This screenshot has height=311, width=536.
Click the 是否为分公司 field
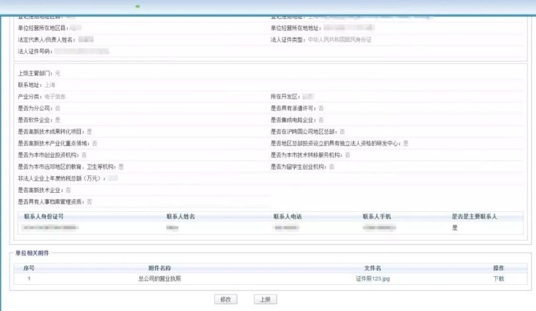(x=39, y=108)
